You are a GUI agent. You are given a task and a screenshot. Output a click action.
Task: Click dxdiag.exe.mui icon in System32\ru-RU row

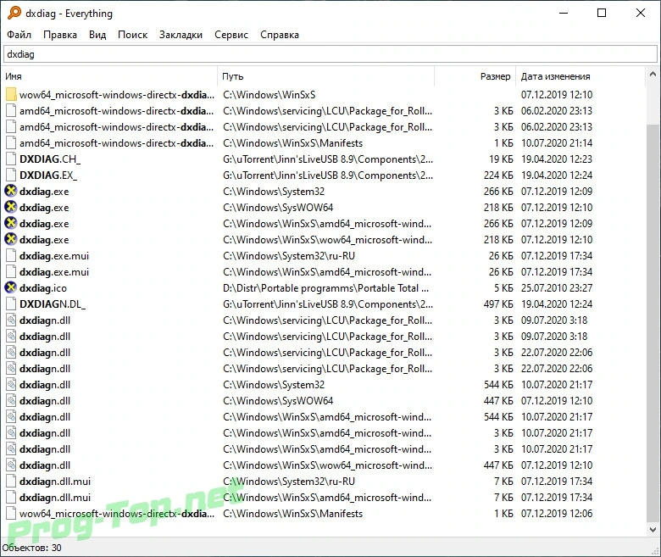coord(11,255)
